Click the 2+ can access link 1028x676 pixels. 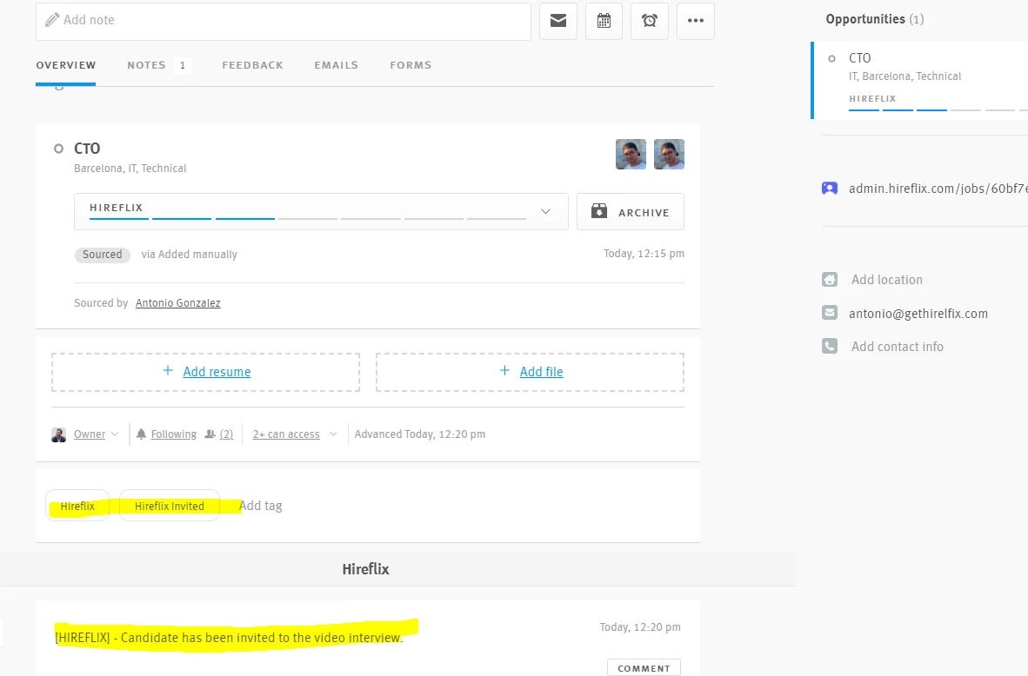286,434
